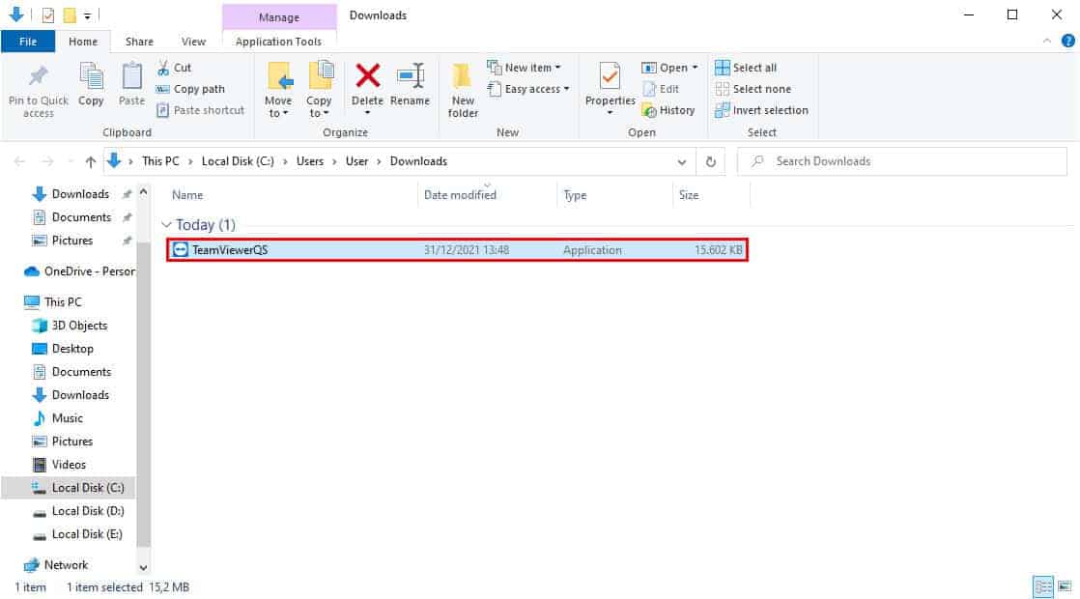This screenshot has width=1080, height=599.
Task: Click Select all button
Action: coord(745,68)
